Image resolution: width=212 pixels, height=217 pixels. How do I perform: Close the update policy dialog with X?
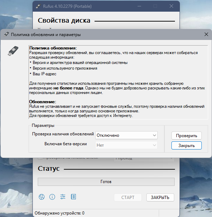[206, 34]
